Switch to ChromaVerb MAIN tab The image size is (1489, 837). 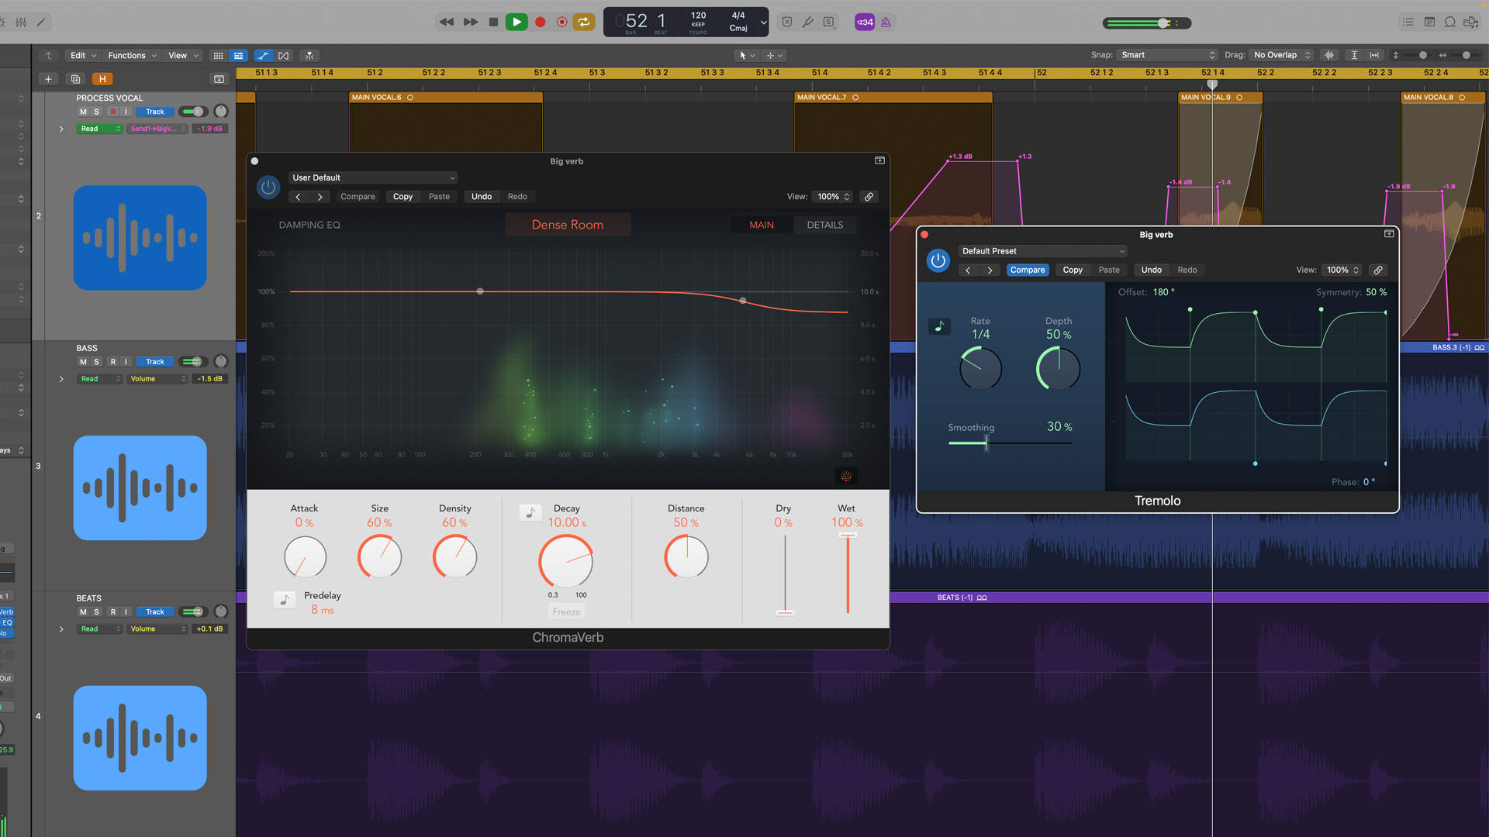pos(762,225)
